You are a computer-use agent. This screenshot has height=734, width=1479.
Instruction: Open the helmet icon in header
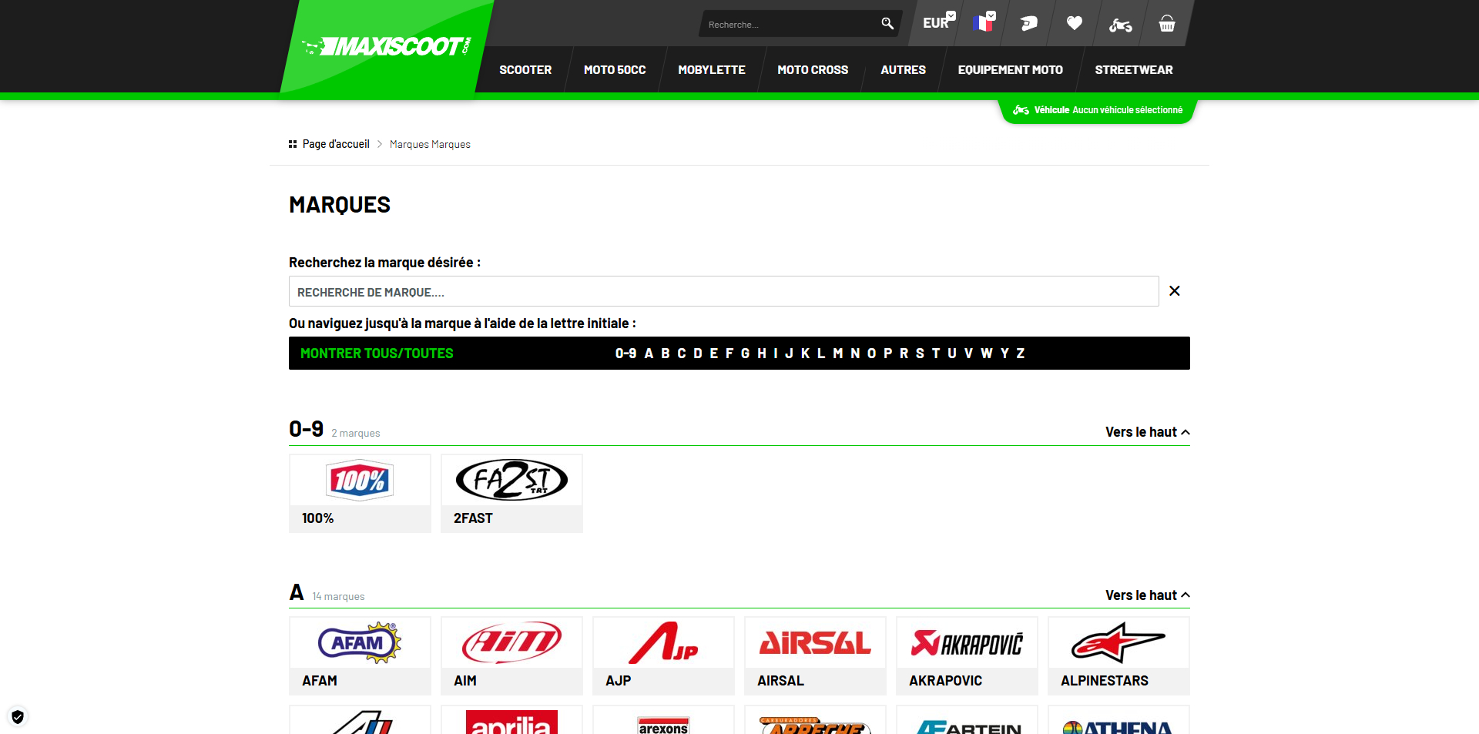coord(1028,24)
